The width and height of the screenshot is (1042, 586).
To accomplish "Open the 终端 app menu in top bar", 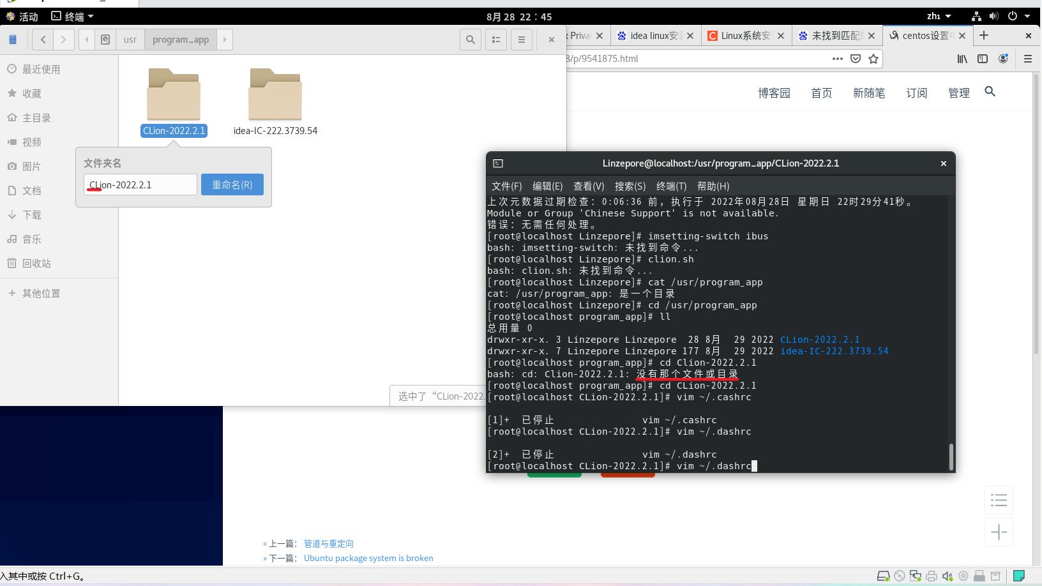I will 72,16.
